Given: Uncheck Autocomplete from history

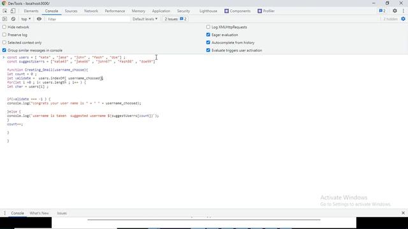Looking at the screenshot, I should point(208,43).
